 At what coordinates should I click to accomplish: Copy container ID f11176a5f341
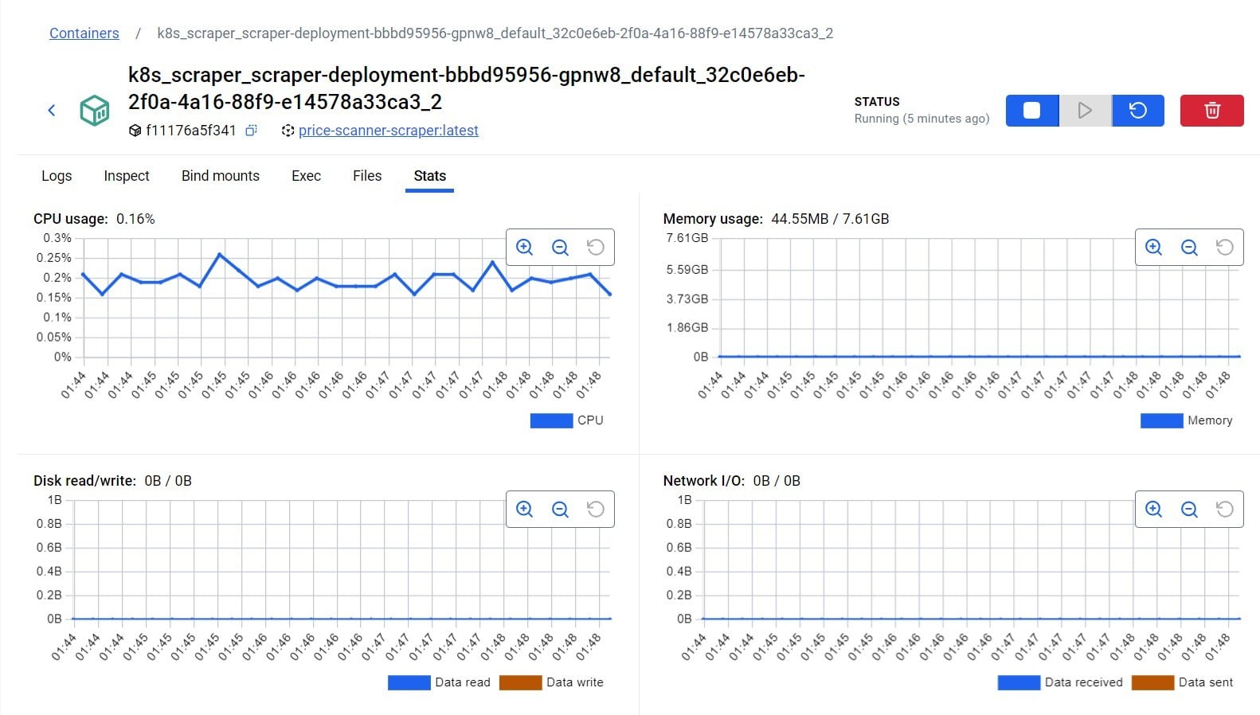[x=251, y=131]
